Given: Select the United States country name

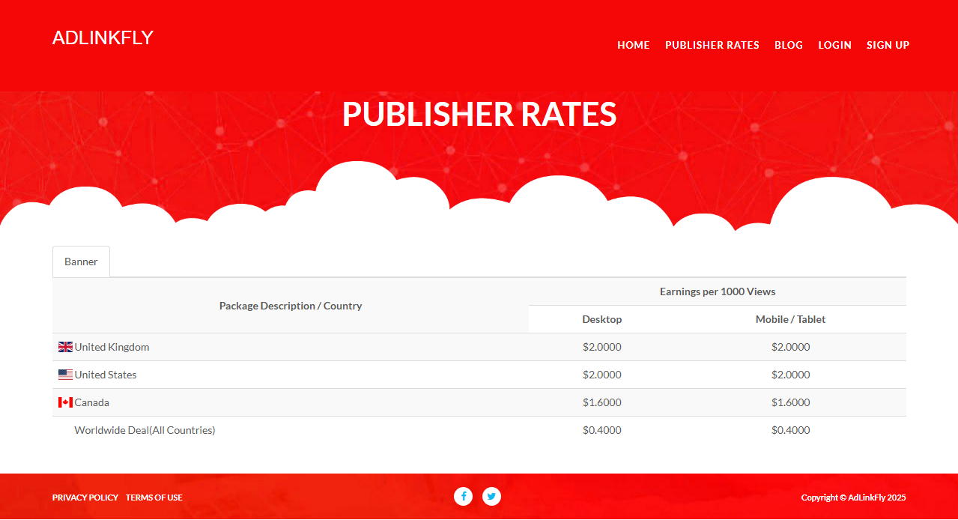Looking at the screenshot, I should tap(106, 375).
